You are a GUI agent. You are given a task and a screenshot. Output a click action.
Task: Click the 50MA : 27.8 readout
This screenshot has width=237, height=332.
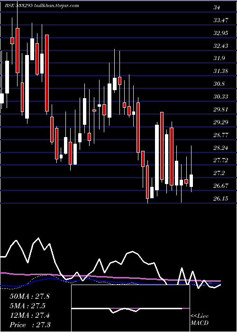click(x=29, y=296)
